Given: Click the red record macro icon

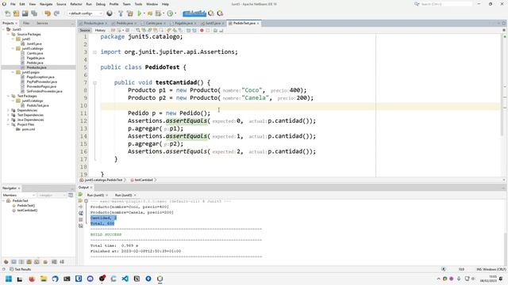Looking at the screenshot, I should click(x=202, y=30).
